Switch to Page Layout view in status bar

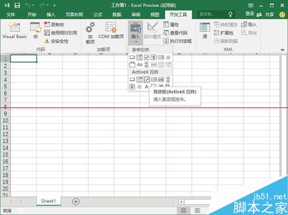click(197, 210)
